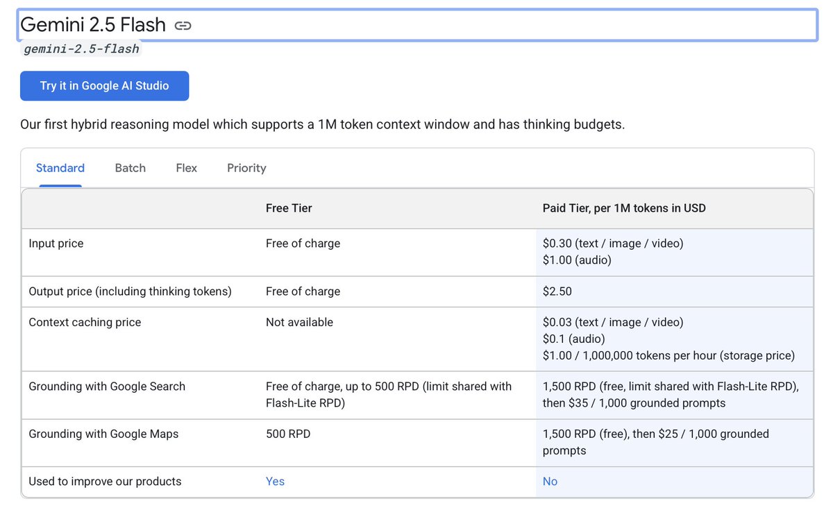833x524 pixels.
Task: Click the $1.00 (audio) input price
Action: coord(577,260)
